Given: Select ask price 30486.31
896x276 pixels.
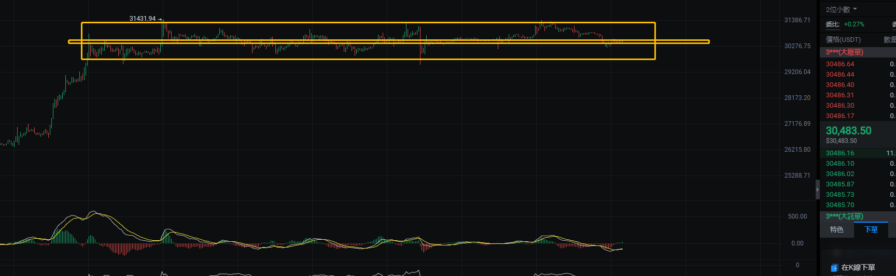Looking at the screenshot, I should (840, 95).
